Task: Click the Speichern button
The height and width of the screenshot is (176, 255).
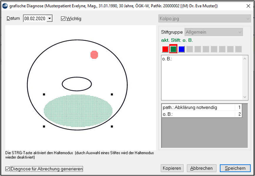Action: pos(235,168)
